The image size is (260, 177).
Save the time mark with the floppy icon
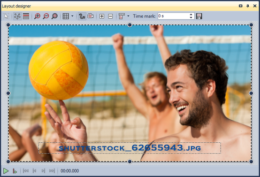point(199,16)
